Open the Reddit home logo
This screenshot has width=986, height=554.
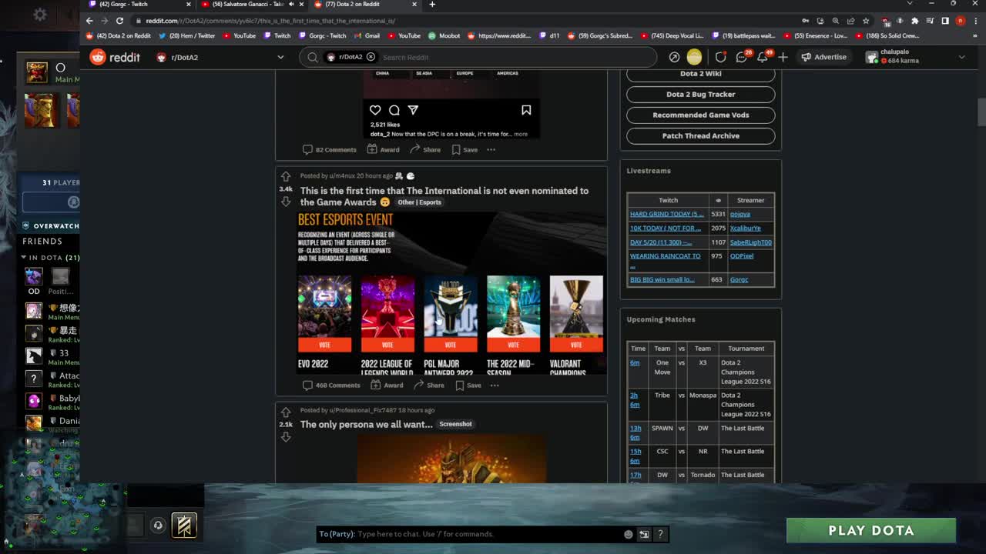[x=115, y=57]
